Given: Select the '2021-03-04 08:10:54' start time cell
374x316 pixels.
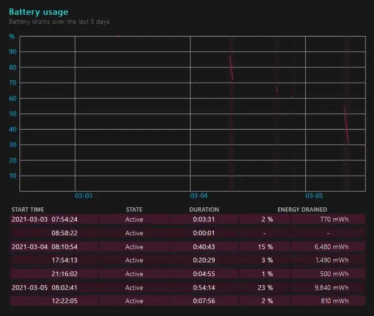Looking at the screenshot, I should point(45,247).
